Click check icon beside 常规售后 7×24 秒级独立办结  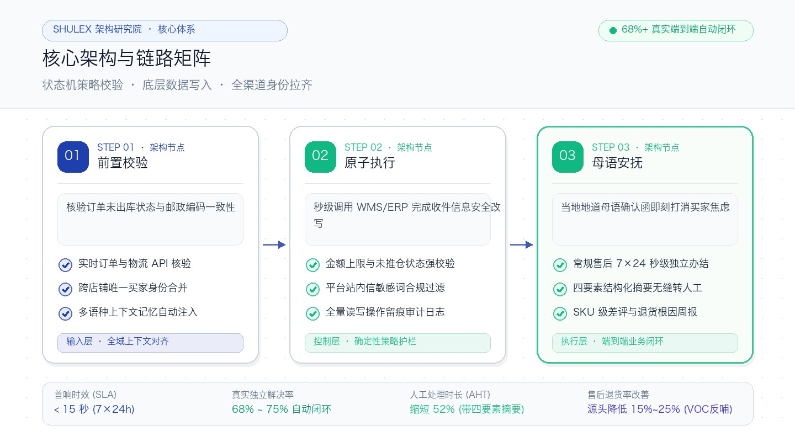tap(560, 265)
